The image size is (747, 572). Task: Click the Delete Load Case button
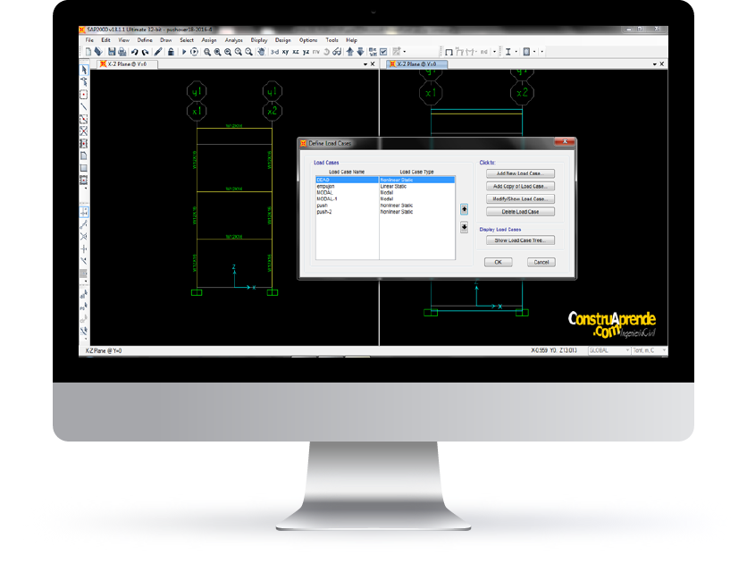point(520,212)
